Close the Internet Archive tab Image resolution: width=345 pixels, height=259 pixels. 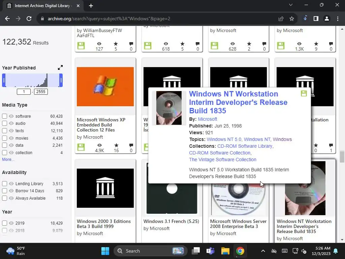coord(78,6)
